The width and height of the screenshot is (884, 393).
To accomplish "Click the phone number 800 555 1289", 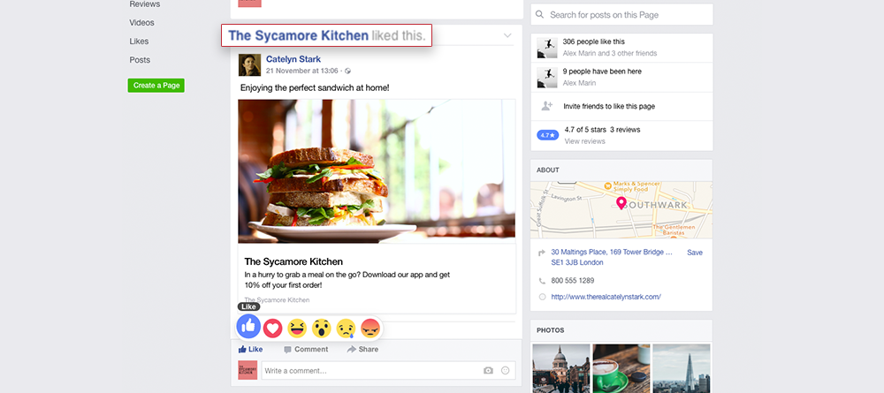I will tap(572, 280).
